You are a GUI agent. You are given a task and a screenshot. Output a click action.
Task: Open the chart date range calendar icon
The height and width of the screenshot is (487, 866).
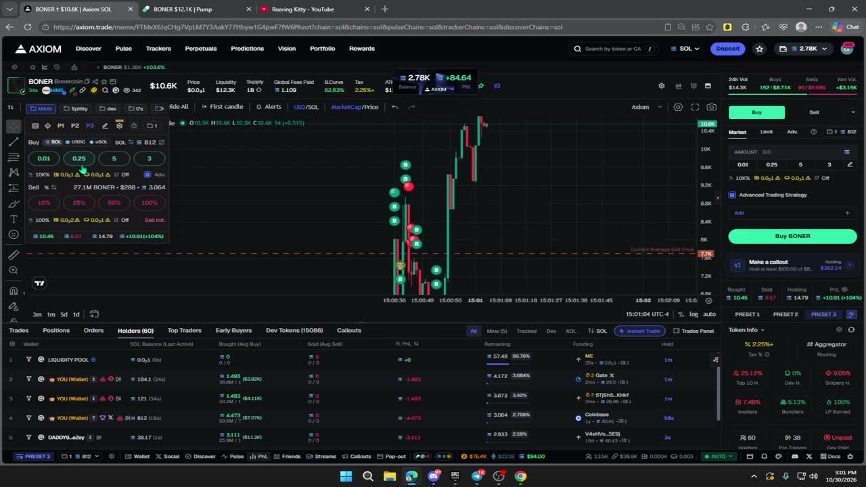[x=94, y=314]
